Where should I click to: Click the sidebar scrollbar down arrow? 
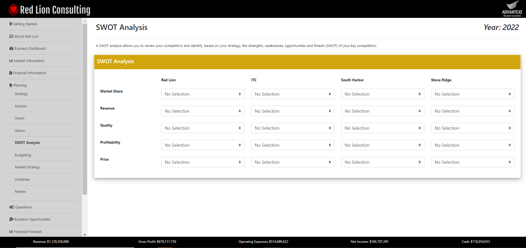click(85, 235)
